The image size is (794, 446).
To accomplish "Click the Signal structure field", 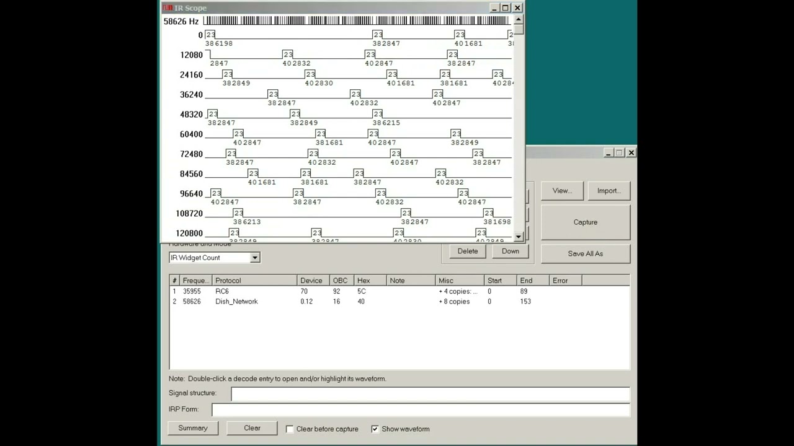I will click(430, 393).
